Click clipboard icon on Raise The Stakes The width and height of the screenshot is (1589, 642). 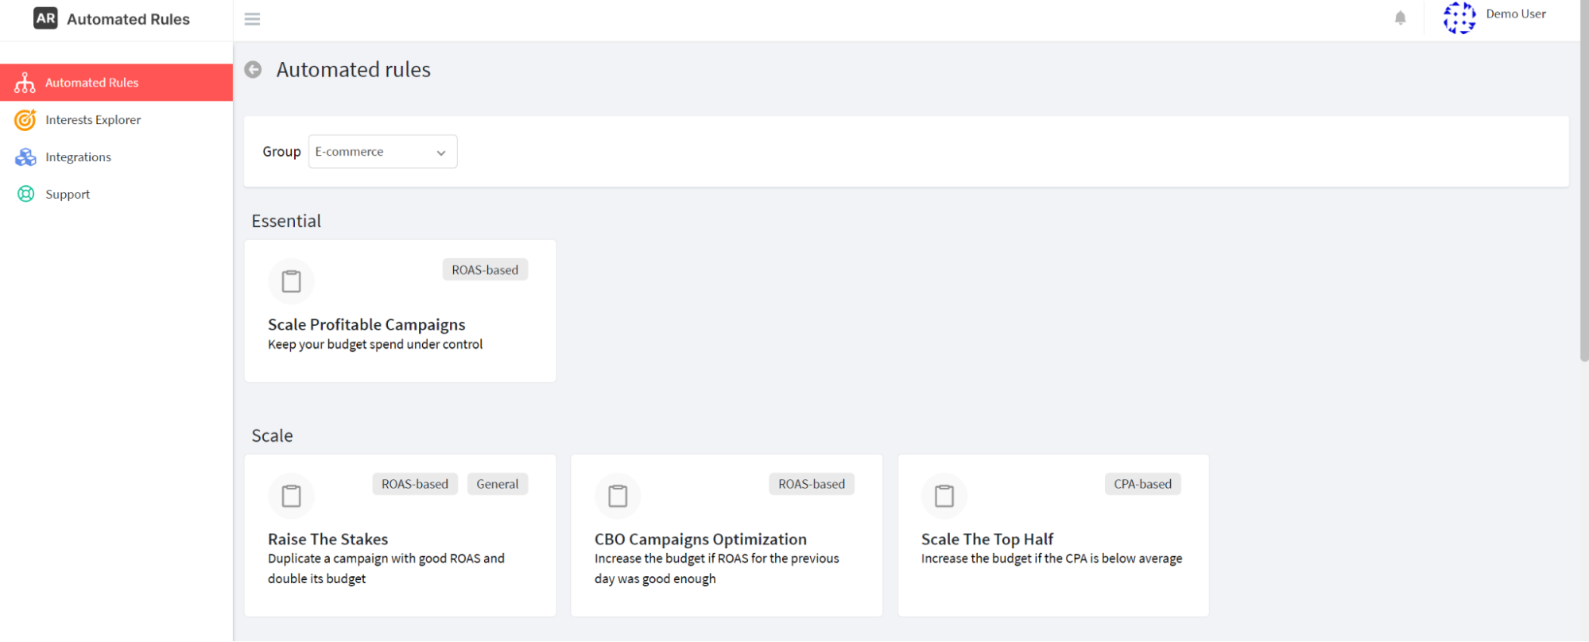[x=292, y=496]
